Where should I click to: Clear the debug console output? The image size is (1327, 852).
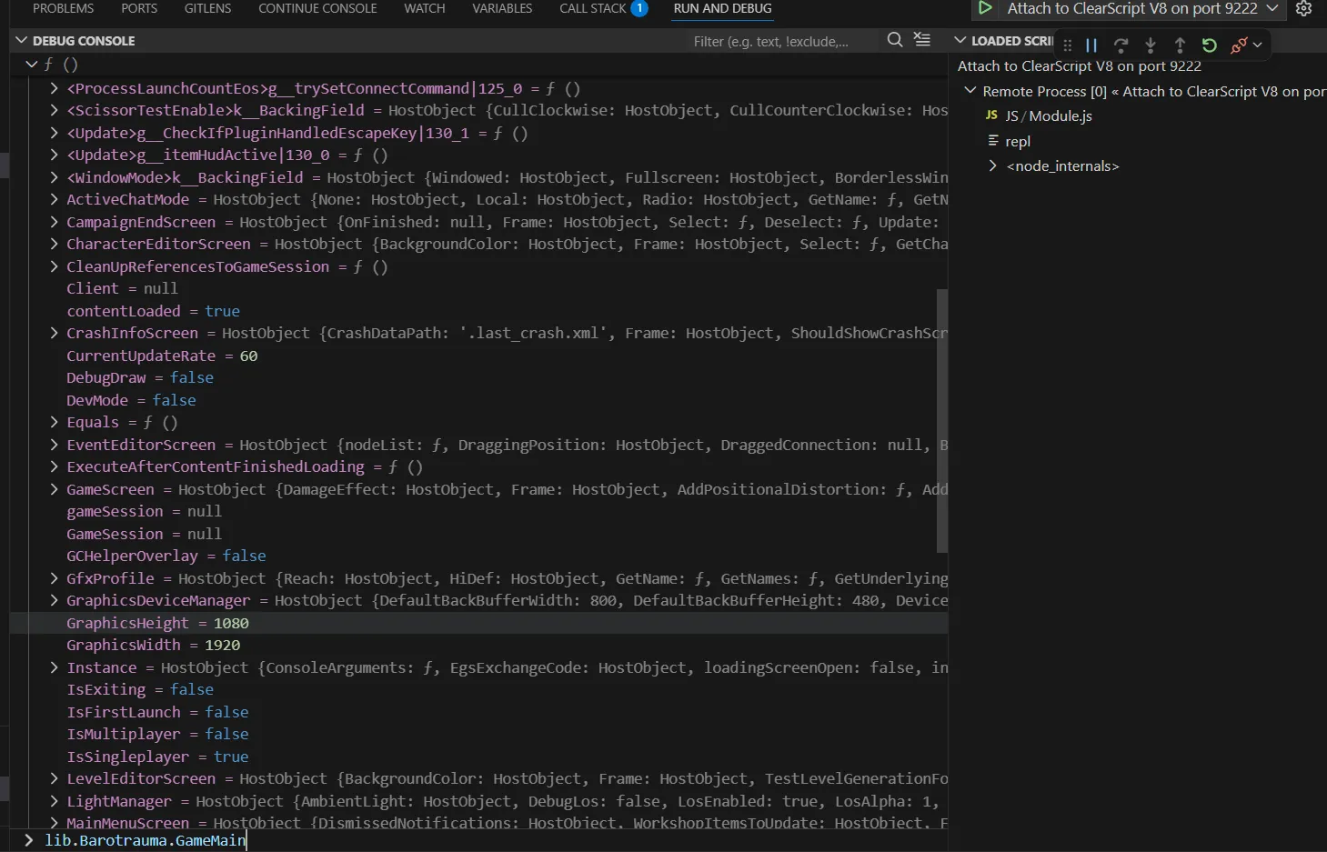point(922,40)
